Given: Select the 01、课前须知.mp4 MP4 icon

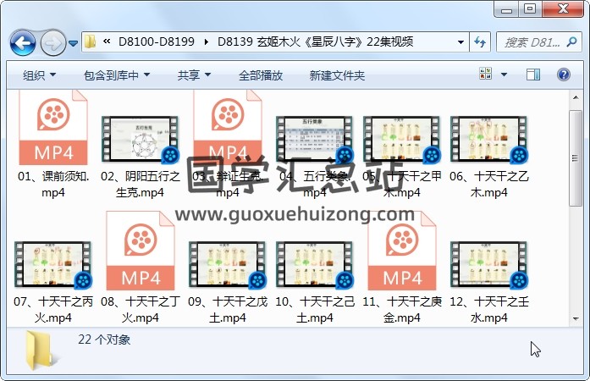Looking at the screenshot, I should 53,127.
